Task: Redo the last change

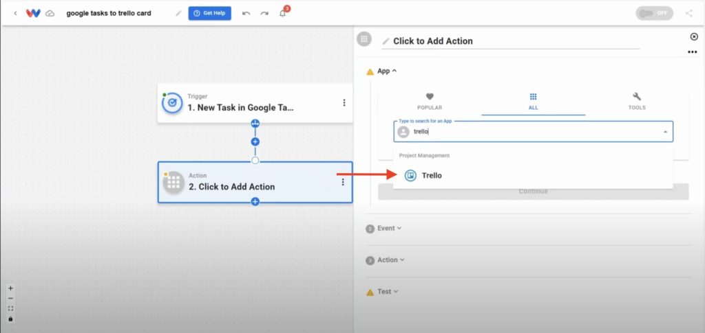Action: 264,14
